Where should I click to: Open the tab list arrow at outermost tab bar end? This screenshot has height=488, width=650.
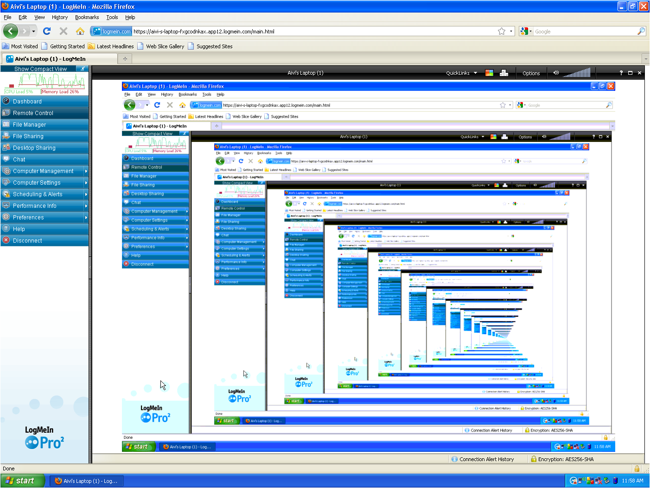click(646, 59)
